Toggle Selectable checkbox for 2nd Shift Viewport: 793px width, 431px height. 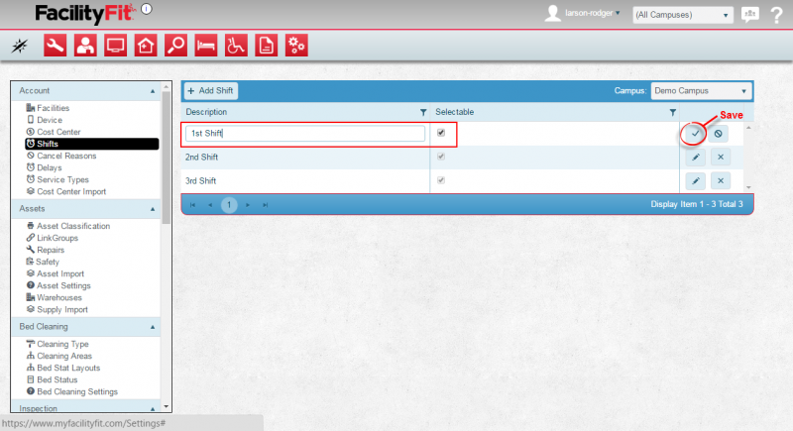click(441, 157)
